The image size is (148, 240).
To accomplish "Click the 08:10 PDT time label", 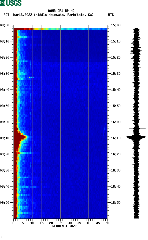I will [x=5, y=41].
